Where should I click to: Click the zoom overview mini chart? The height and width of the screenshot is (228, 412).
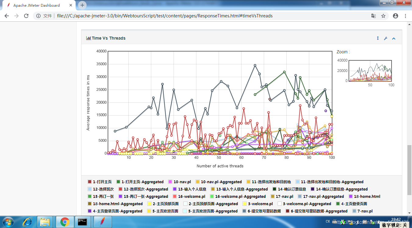coord(370,71)
